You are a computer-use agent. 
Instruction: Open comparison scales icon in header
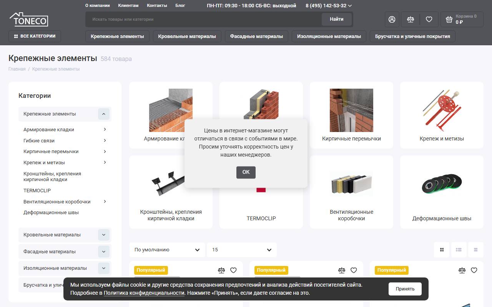[411, 19]
